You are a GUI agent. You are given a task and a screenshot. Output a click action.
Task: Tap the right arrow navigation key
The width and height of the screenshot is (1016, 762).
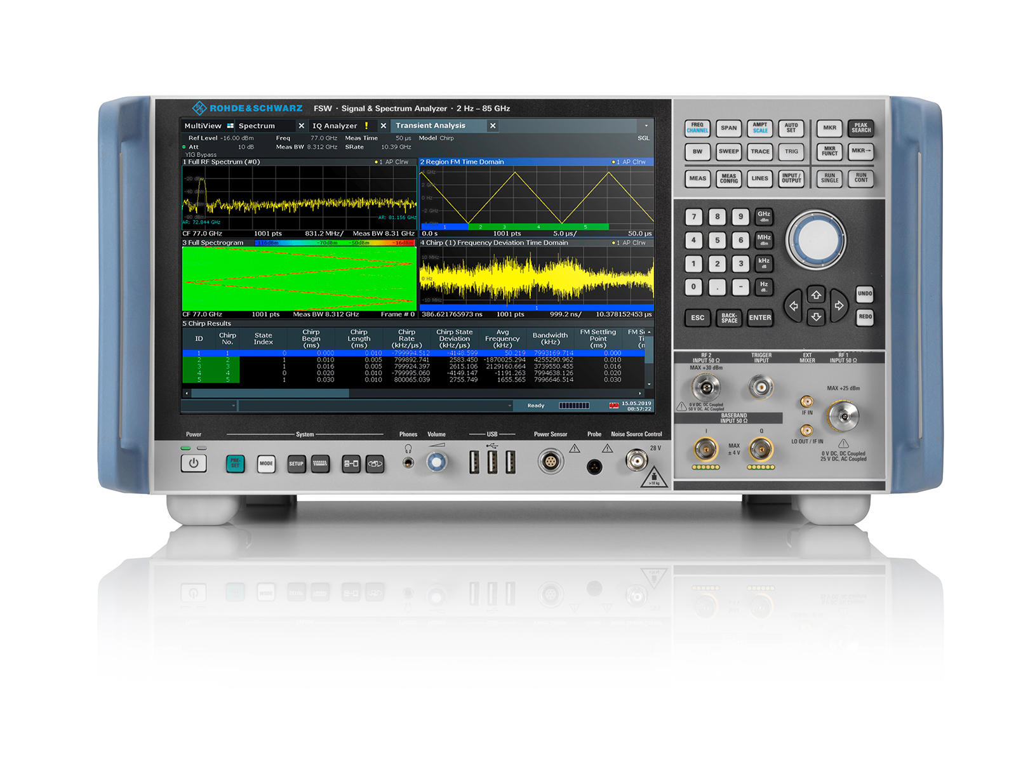click(839, 306)
